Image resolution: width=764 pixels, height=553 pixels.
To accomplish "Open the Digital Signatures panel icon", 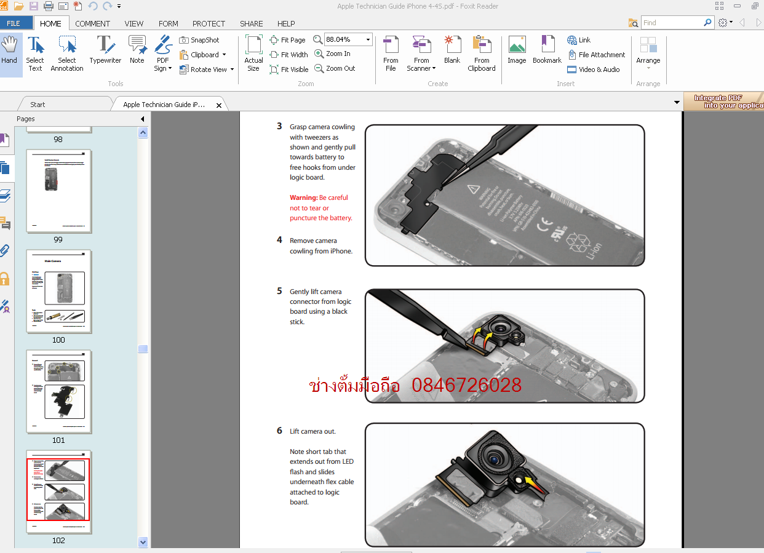I will click(5, 306).
